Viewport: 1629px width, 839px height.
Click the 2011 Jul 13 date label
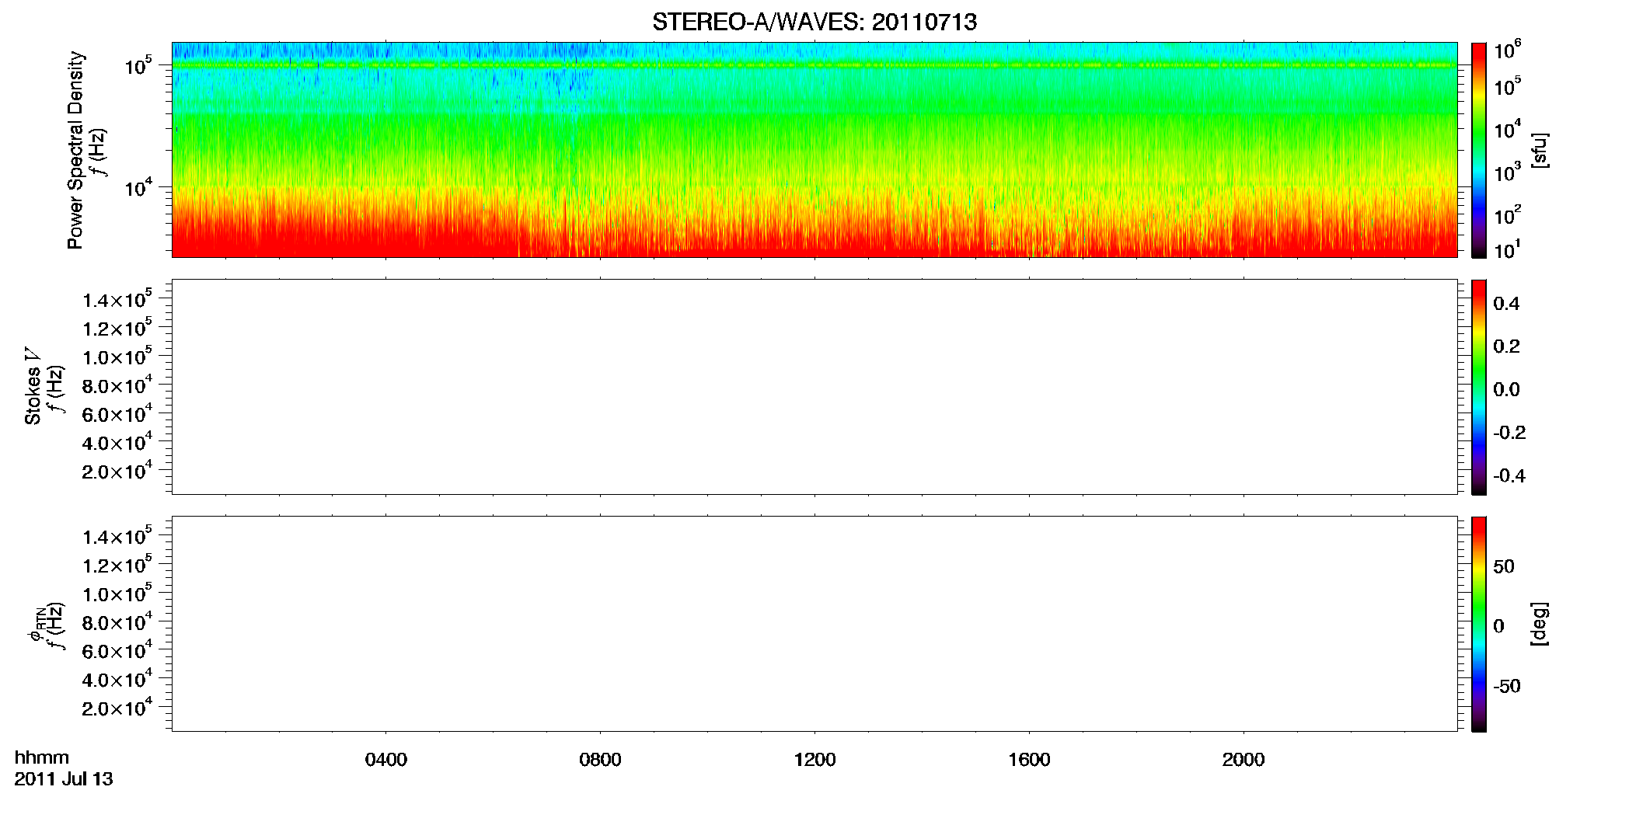pos(64,779)
